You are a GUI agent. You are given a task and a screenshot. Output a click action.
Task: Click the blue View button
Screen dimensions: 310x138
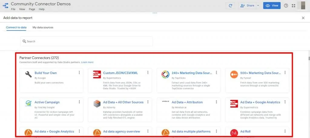coord(272,5)
